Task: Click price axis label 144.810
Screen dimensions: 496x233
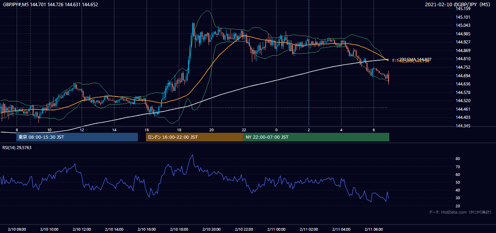Action: pos(463,59)
